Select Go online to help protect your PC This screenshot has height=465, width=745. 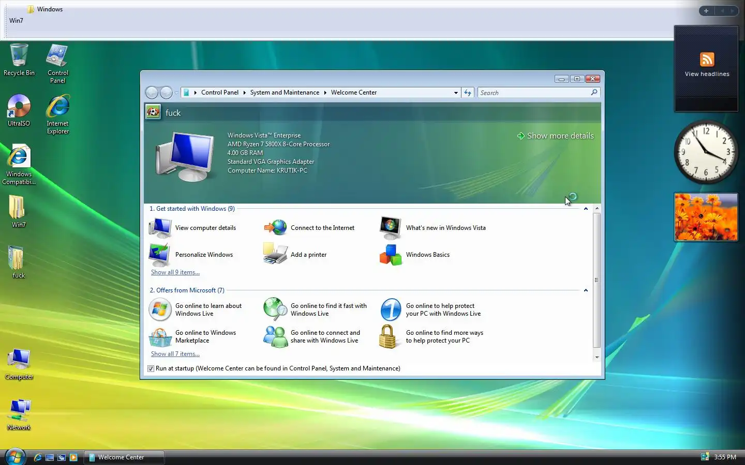tap(430, 309)
